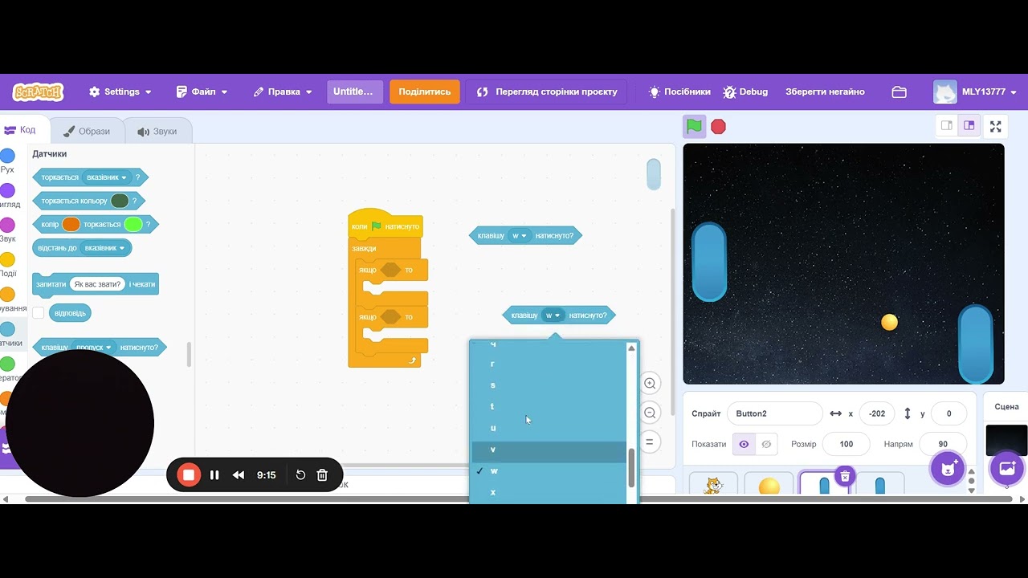Switch to large stage layout
The width and height of the screenshot is (1028, 578).
pyautogui.click(x=969, y=126)
